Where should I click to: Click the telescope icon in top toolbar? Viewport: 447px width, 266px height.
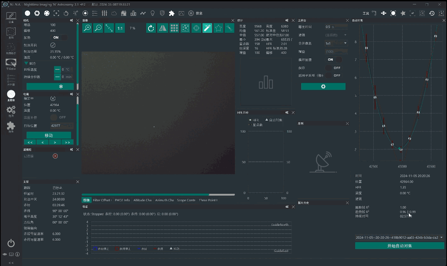coord(76,13)
